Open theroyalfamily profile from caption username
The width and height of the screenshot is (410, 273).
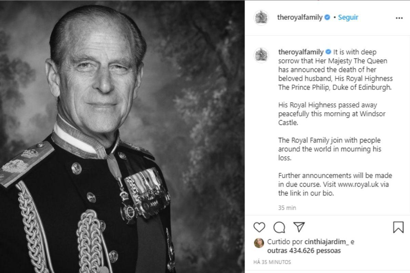pos(301,52)
